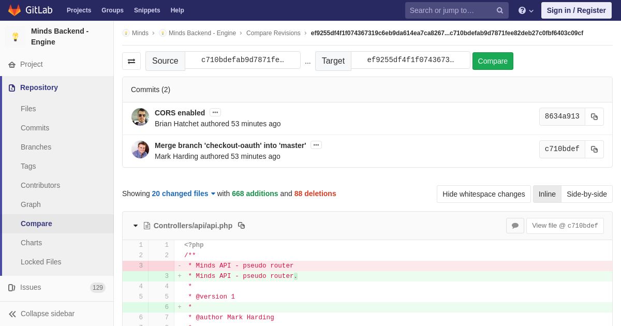Hide whitespace changes in diff
The image size is (621, 326).
click(x=483, y=194)
